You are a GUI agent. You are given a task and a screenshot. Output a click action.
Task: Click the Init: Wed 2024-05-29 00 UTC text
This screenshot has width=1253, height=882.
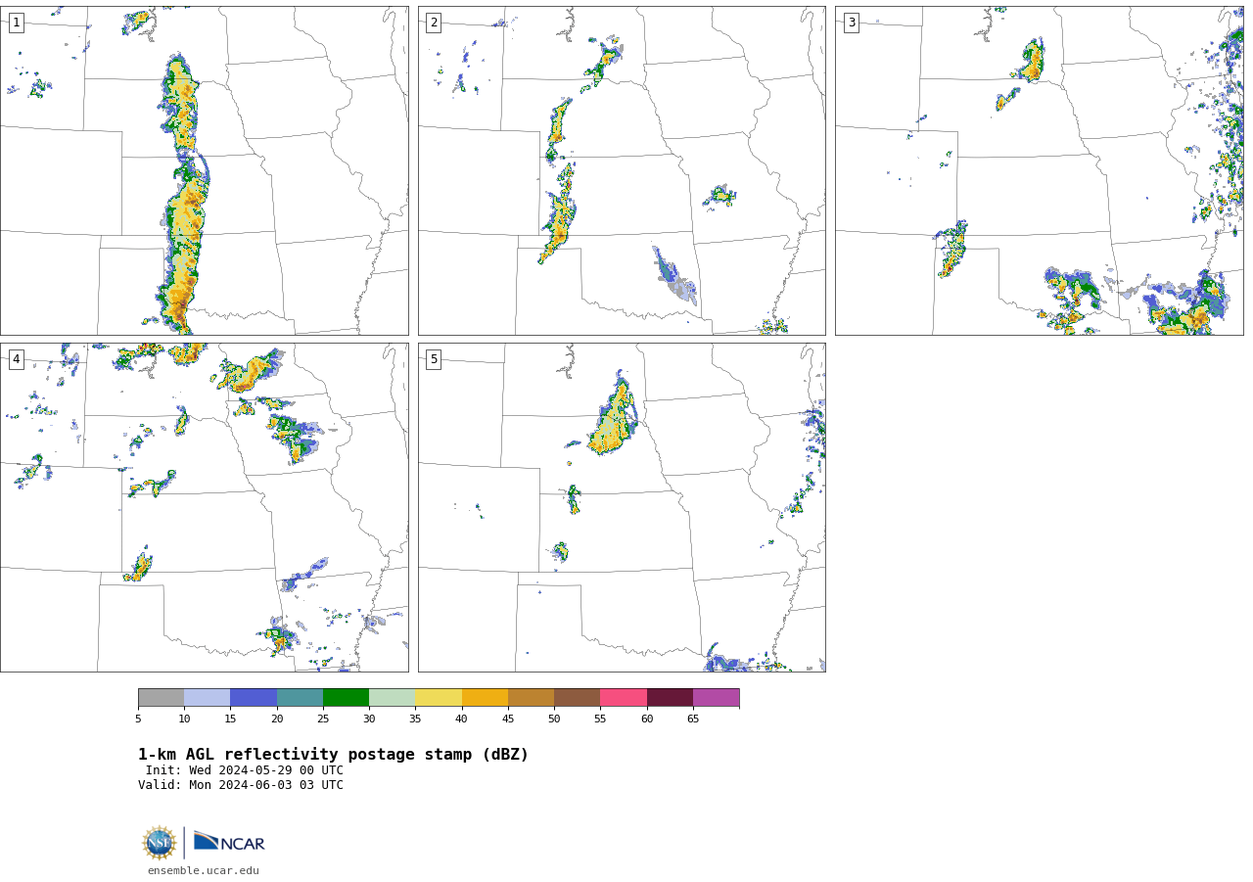245,770
